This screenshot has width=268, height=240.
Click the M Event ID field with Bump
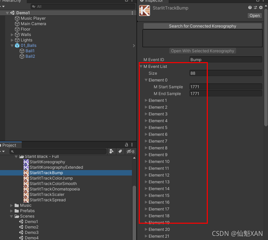point(225,59)
